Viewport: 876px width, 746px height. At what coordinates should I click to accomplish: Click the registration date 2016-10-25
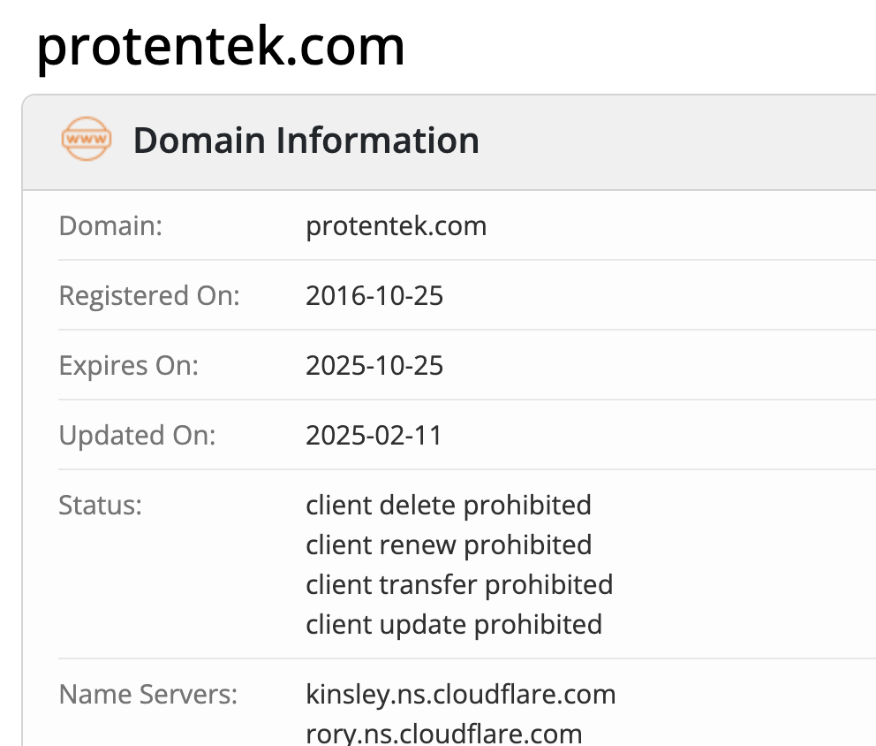pos(374,295)
